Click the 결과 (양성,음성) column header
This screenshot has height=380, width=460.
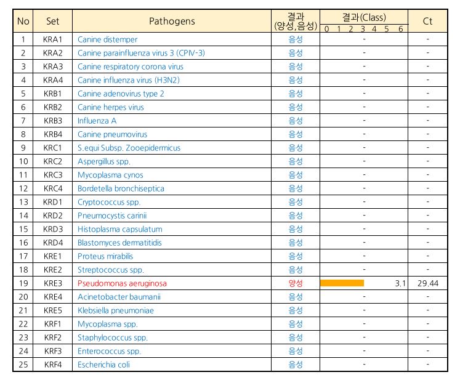click(x=296, y=22)
